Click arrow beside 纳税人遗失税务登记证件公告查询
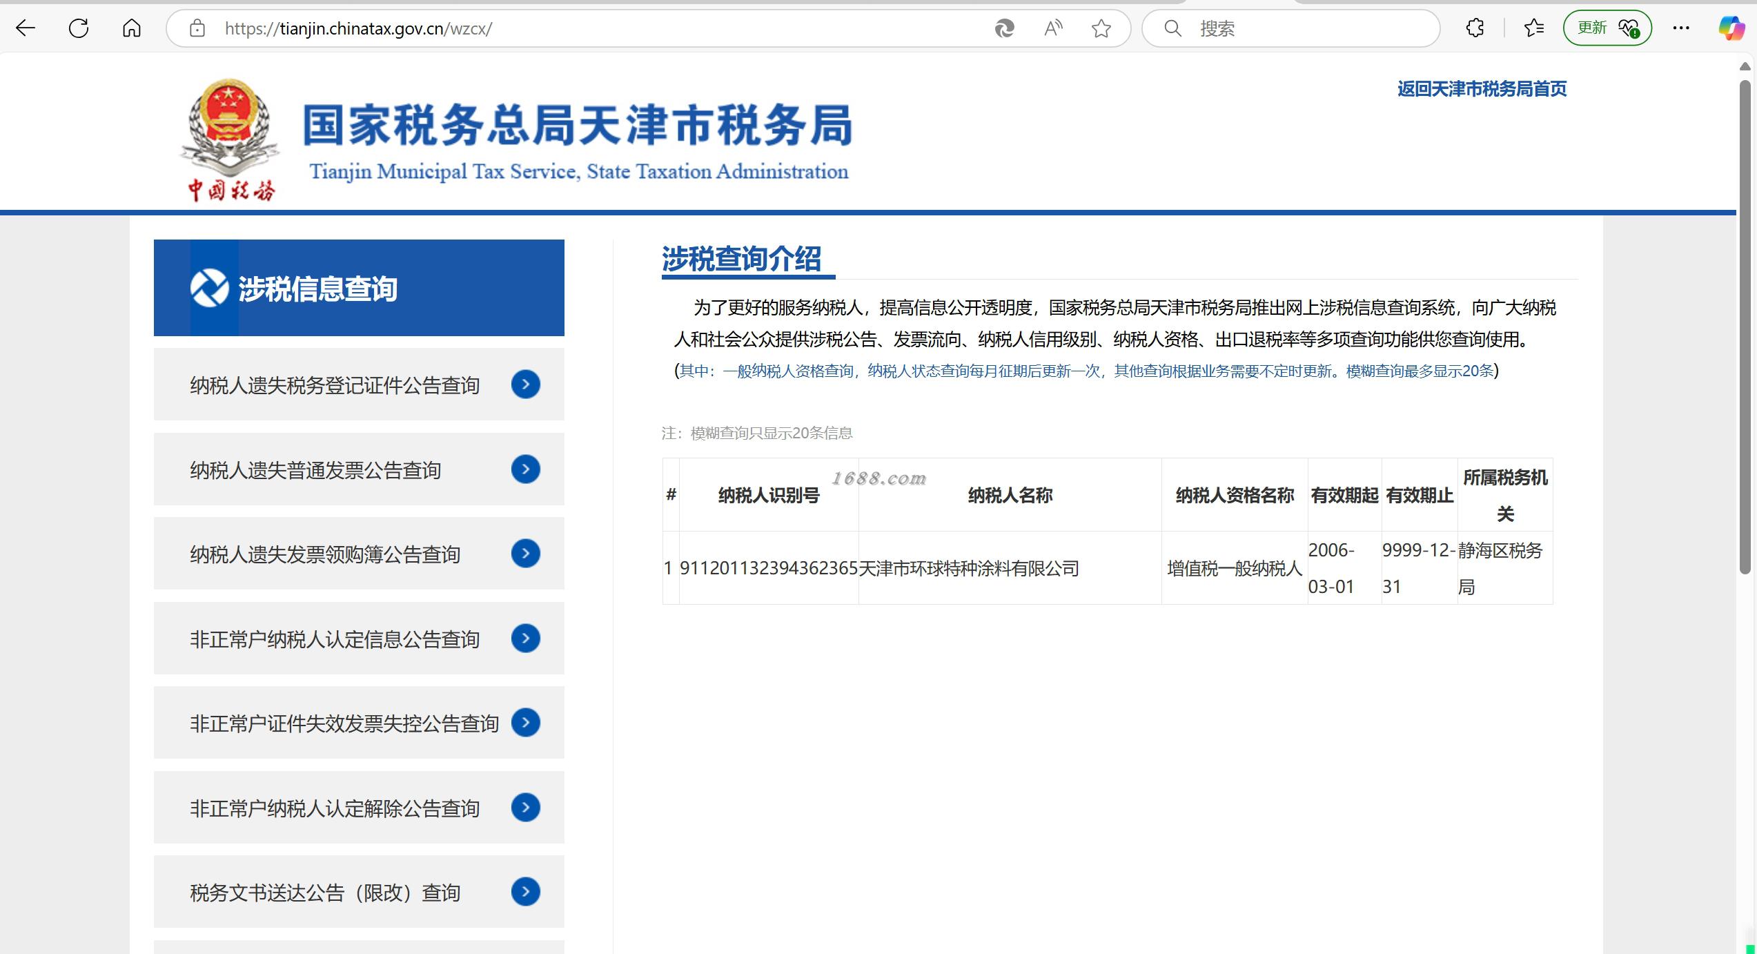The height and width of the screenshot is (954, 1757). pos(525,384)
